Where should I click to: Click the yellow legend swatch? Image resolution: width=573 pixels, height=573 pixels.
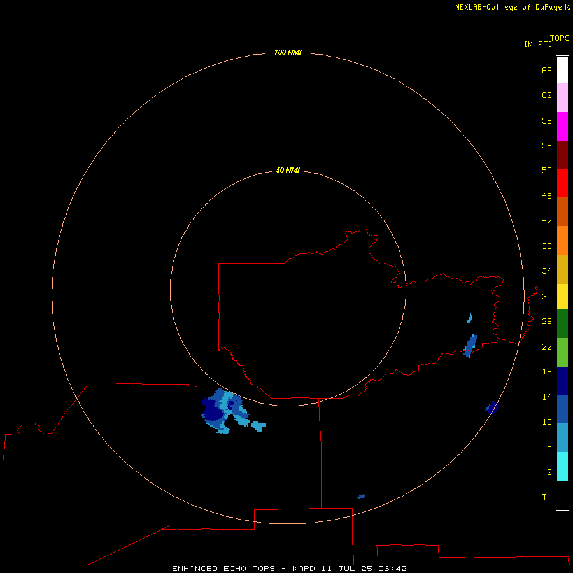(562, 297)
